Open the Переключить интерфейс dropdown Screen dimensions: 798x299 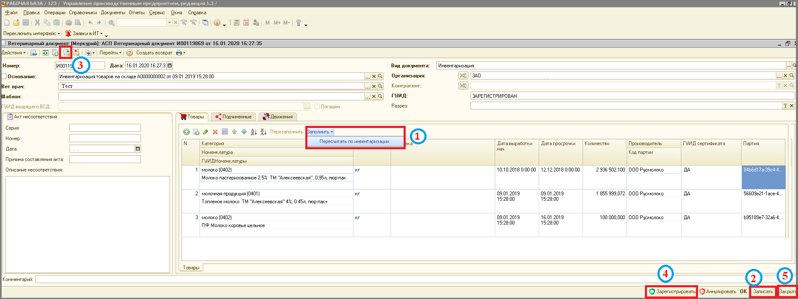pos(31,33)
